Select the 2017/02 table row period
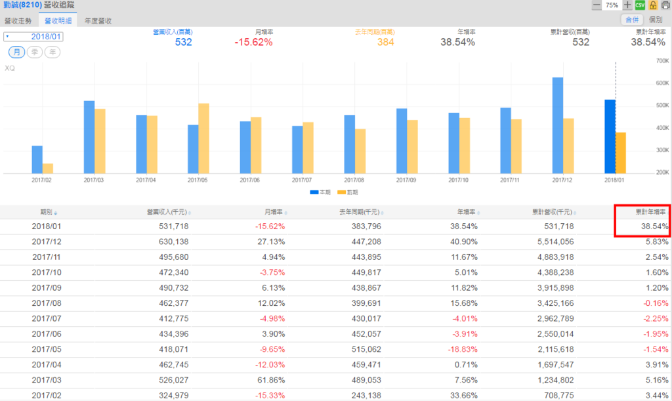Viewport: 672px width, 401px height. click(x=47, y=396)
